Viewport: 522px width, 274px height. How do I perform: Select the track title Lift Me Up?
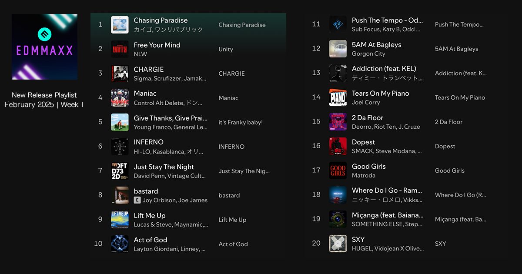(150, 216)
